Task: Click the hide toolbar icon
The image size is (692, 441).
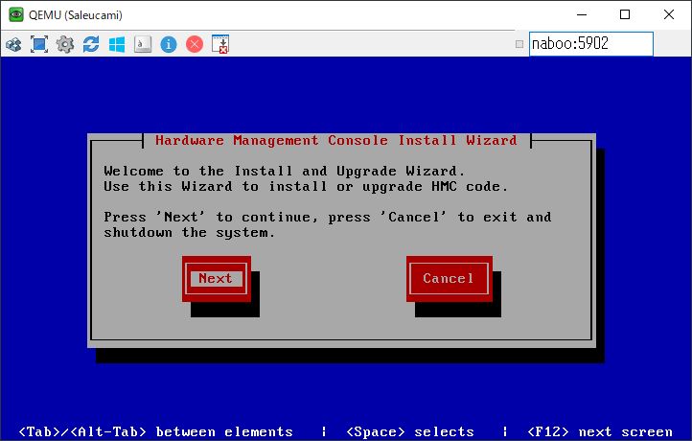Action: [x=220, y=44]
